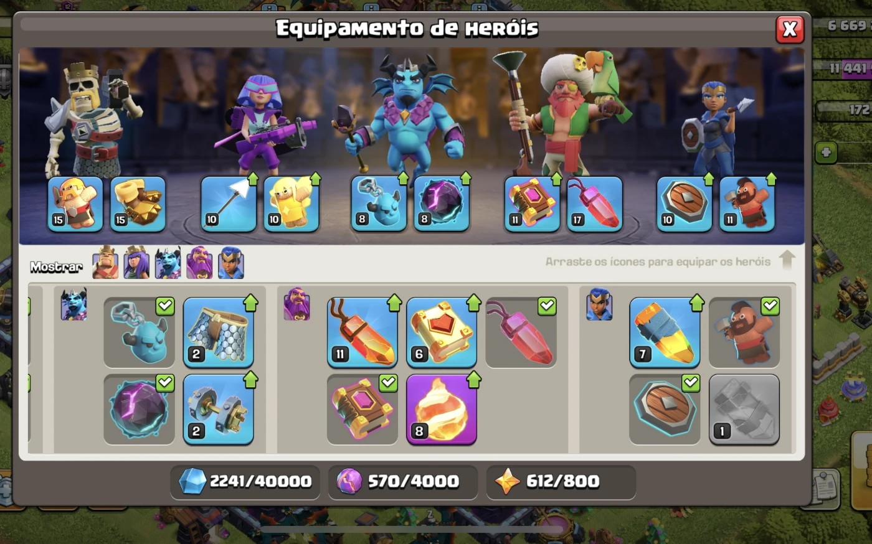Choose the level 8 purple Fireball equipment
Viewport: 872px width, 544px height.
coord(442,410)
